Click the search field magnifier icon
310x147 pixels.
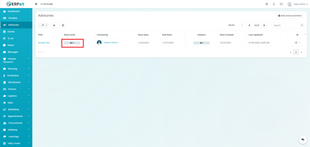(x=302, y=25)
